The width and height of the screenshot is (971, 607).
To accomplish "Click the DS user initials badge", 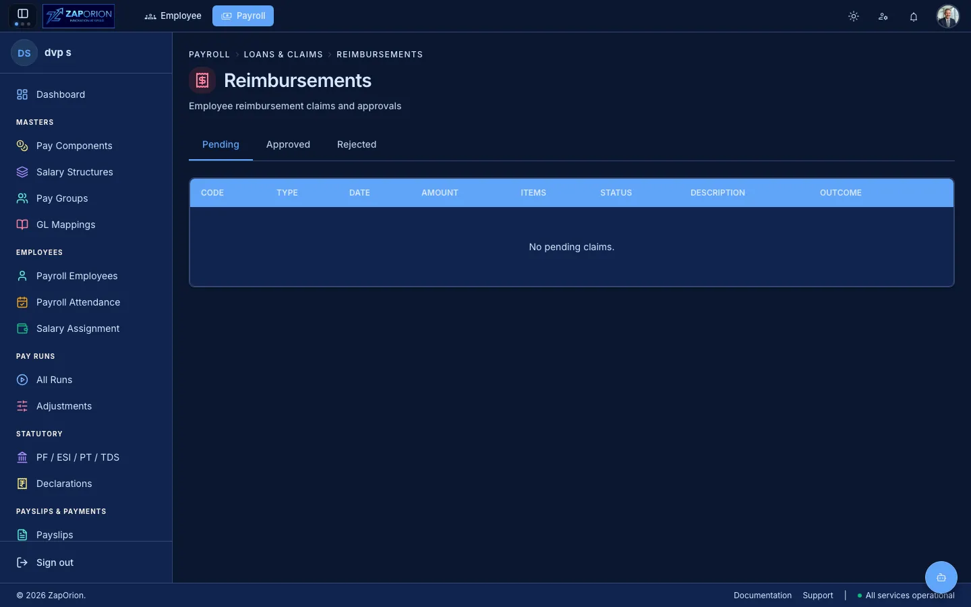I will pos(24,53).
